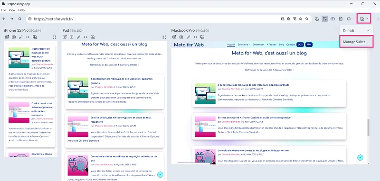
Task: Click the document icon in the top toolbar
Action: tap(341, 19)
